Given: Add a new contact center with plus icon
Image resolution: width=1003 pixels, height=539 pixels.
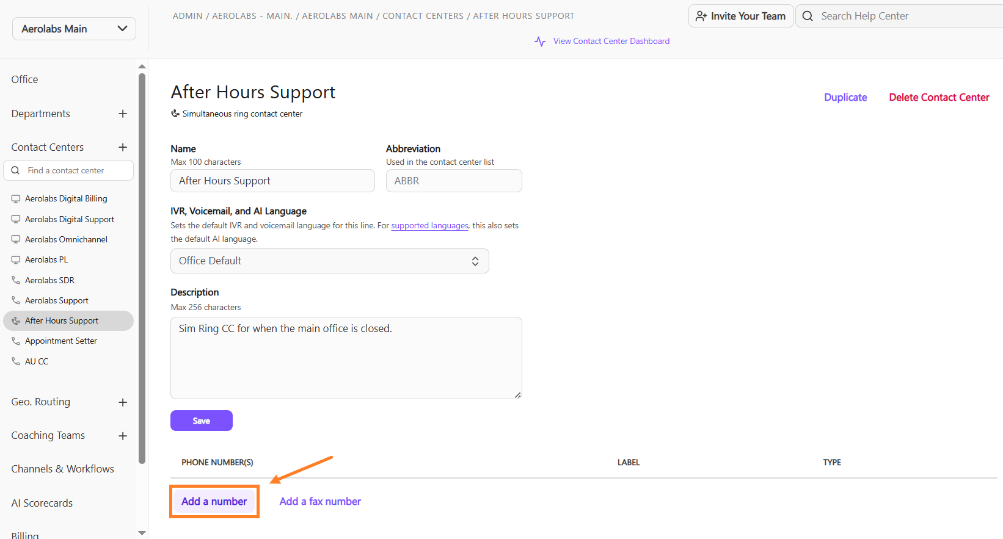Looking at the screenshot, I should pos(123,147).
